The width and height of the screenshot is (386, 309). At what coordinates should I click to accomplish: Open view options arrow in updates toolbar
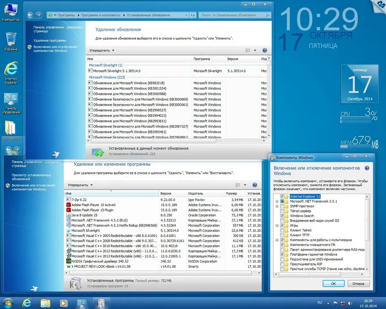255,51
